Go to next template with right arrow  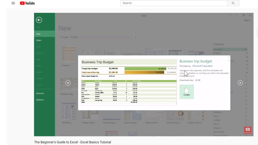click(x=240, y=83)
